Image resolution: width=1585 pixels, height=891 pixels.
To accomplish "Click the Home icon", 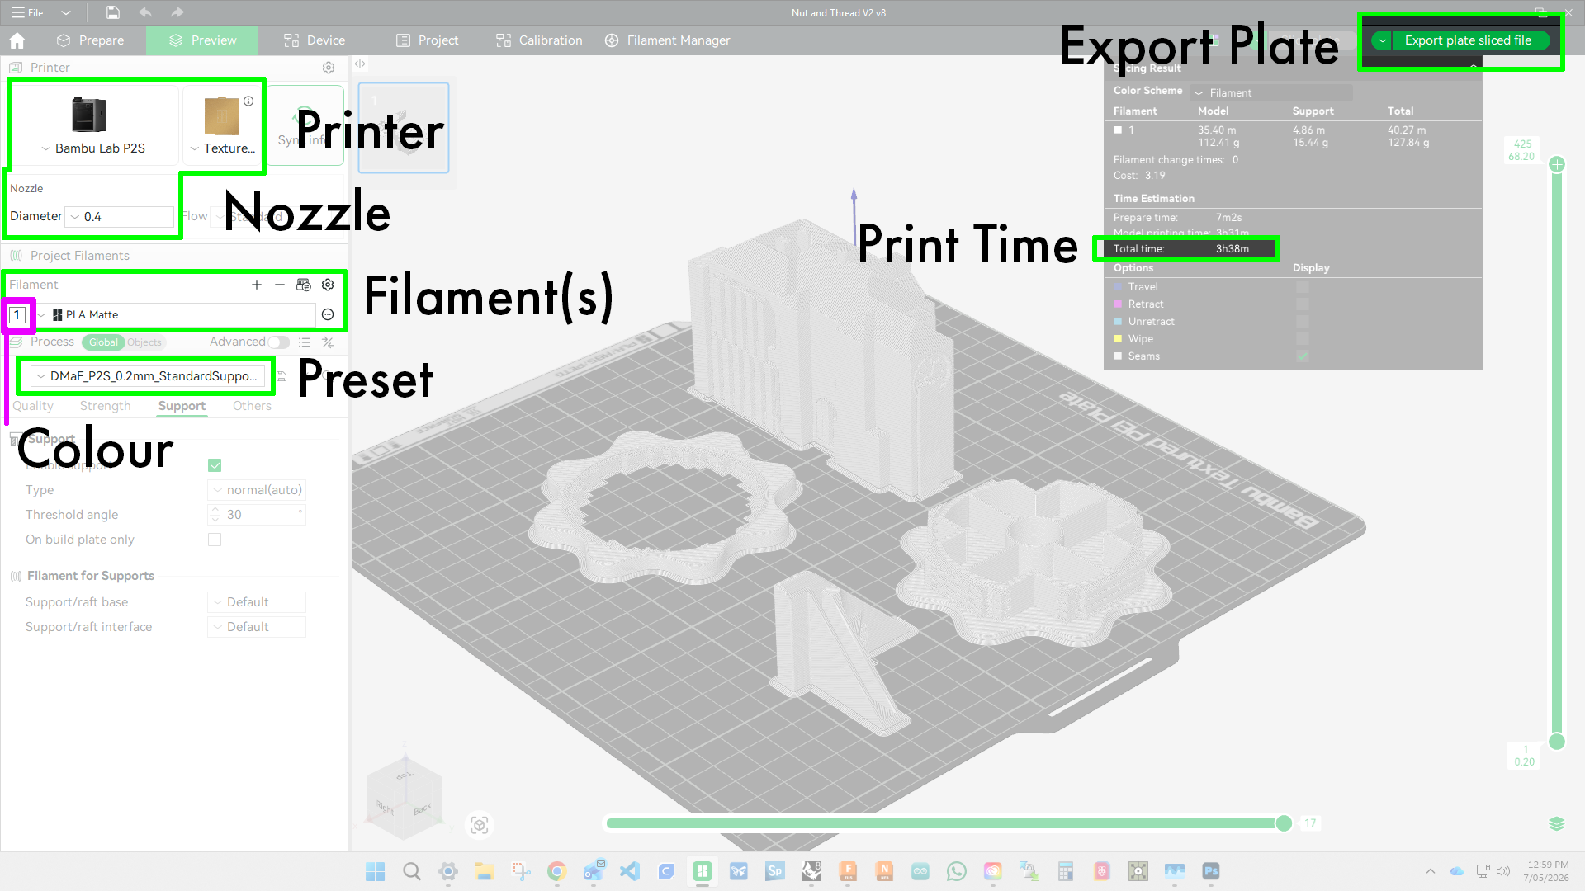I will [17, 40].
